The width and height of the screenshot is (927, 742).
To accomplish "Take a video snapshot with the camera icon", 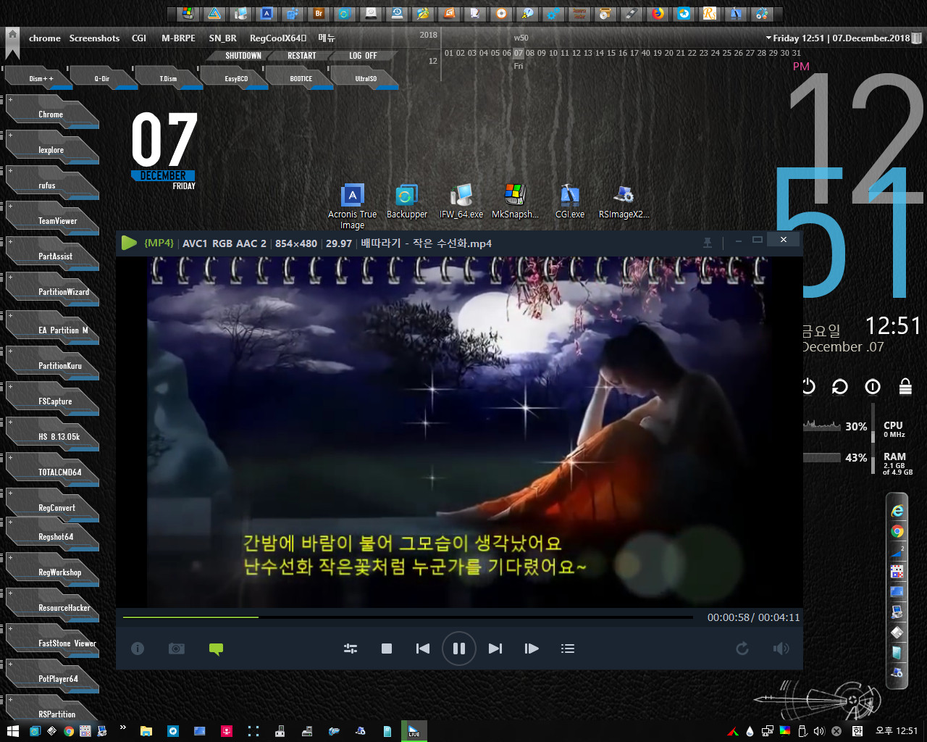I will click(177, 649).
